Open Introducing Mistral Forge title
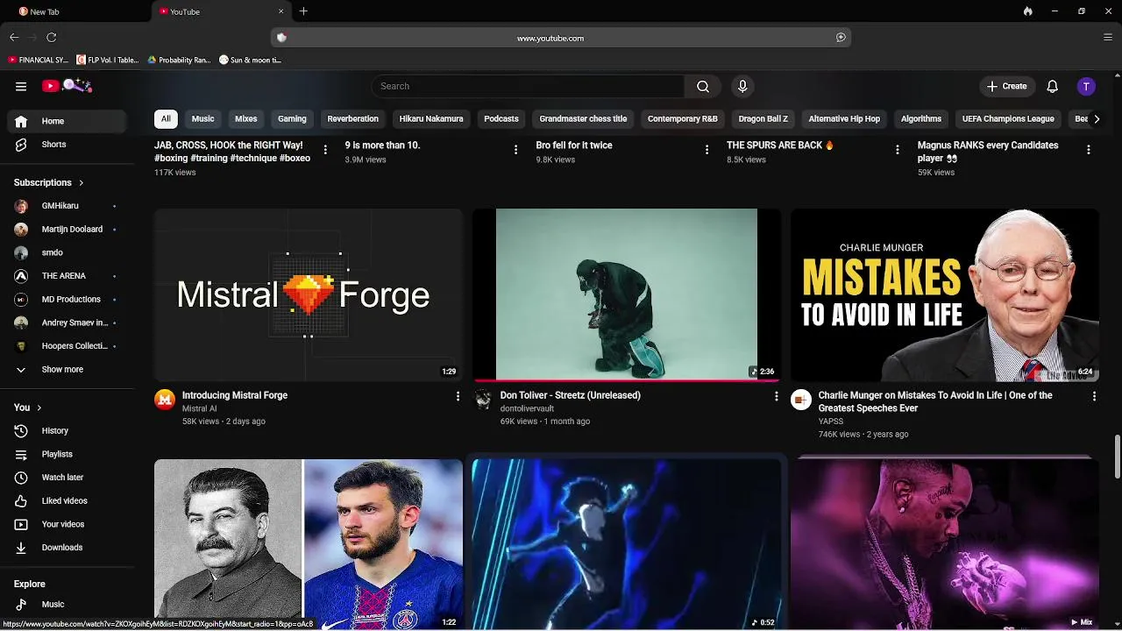Viewport: 1122px width, 631px height. click(x=235, y=395)
